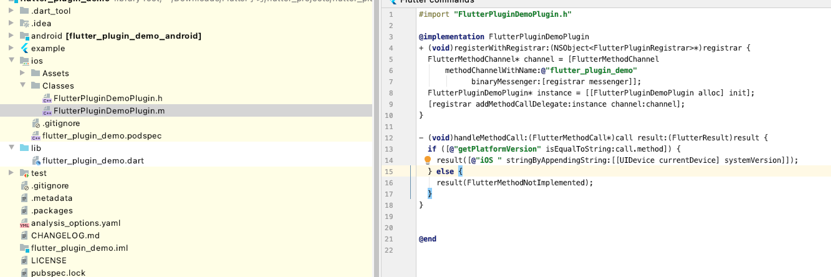Click the flutter_plugin_demo.dart file icon

point(36,160)
